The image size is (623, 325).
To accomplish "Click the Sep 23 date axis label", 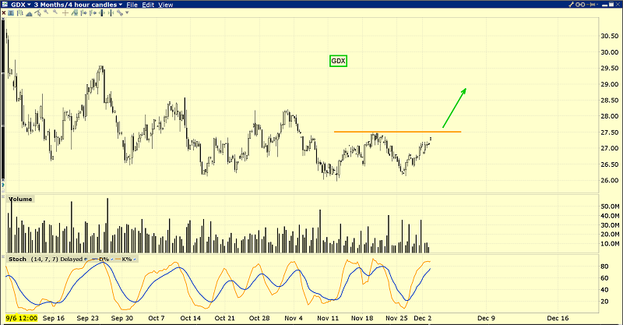I will pyautogui.click(x=87, y=318).
